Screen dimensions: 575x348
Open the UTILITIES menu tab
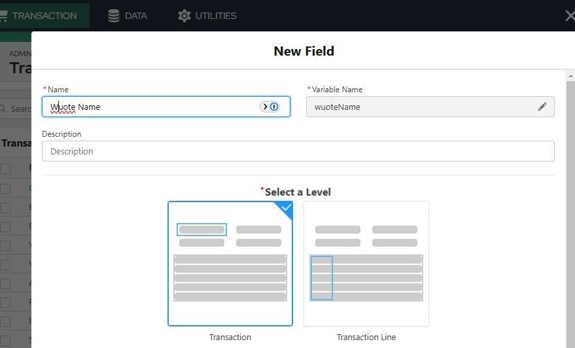coord(207,16)
